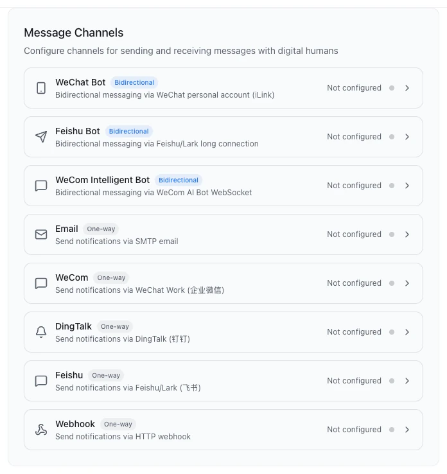The image size is (447, 474).
Task: Click the bell icon for DingTalk
Action: click(41, 332)
